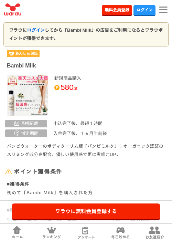Image resolution: width=172 pixels, height=241 pixels.
Task: Click the 無料会員登録 button
Action: click(x=117, y=10)
